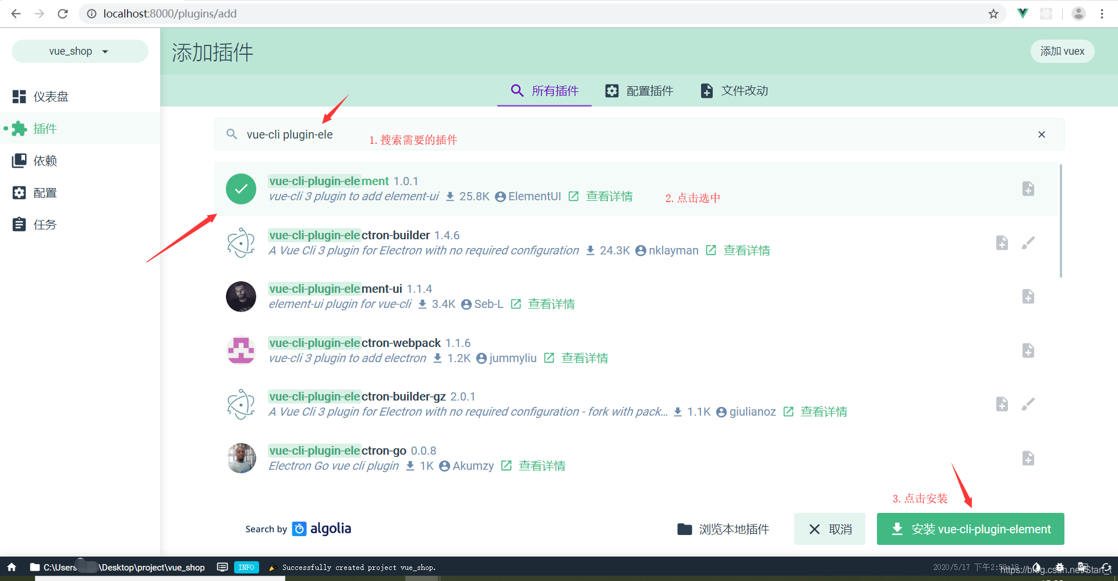
Task: Click generator file icon on electron-builder-gz row
Action: pyautogui.click(x=1002, y=404)
